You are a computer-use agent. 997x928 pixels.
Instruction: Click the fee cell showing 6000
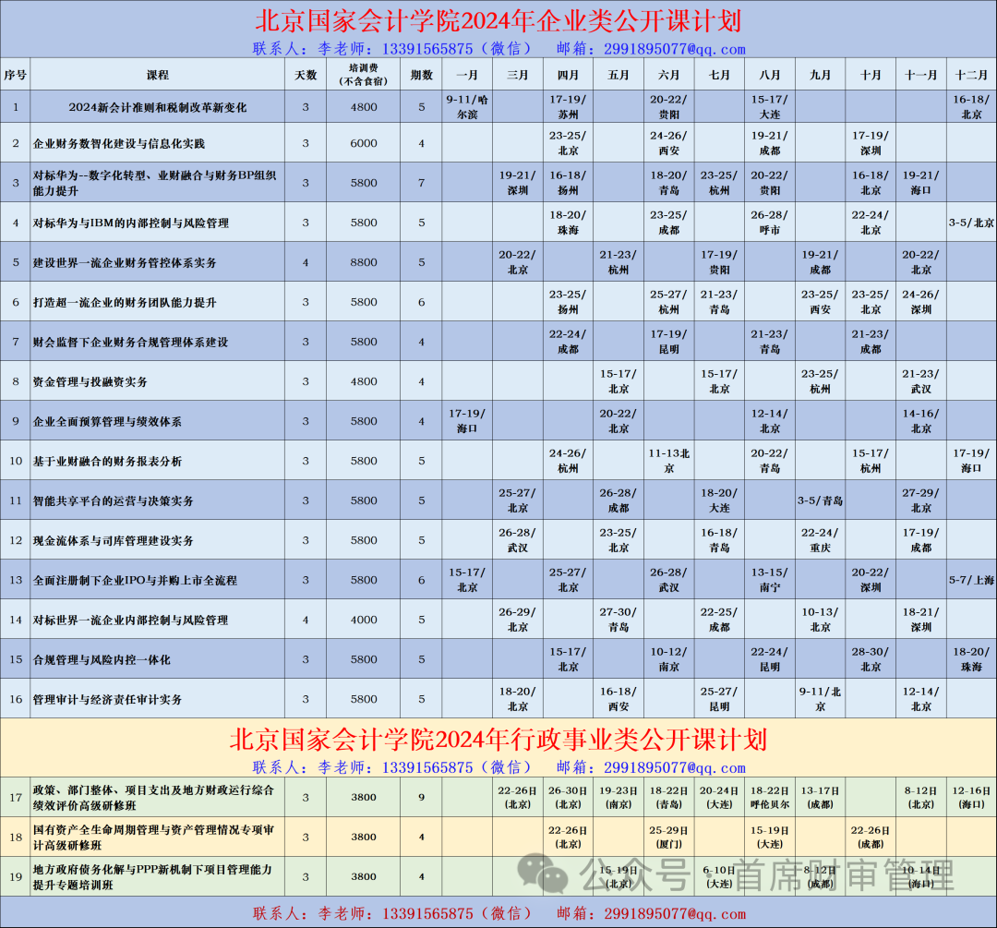point(363,143)
